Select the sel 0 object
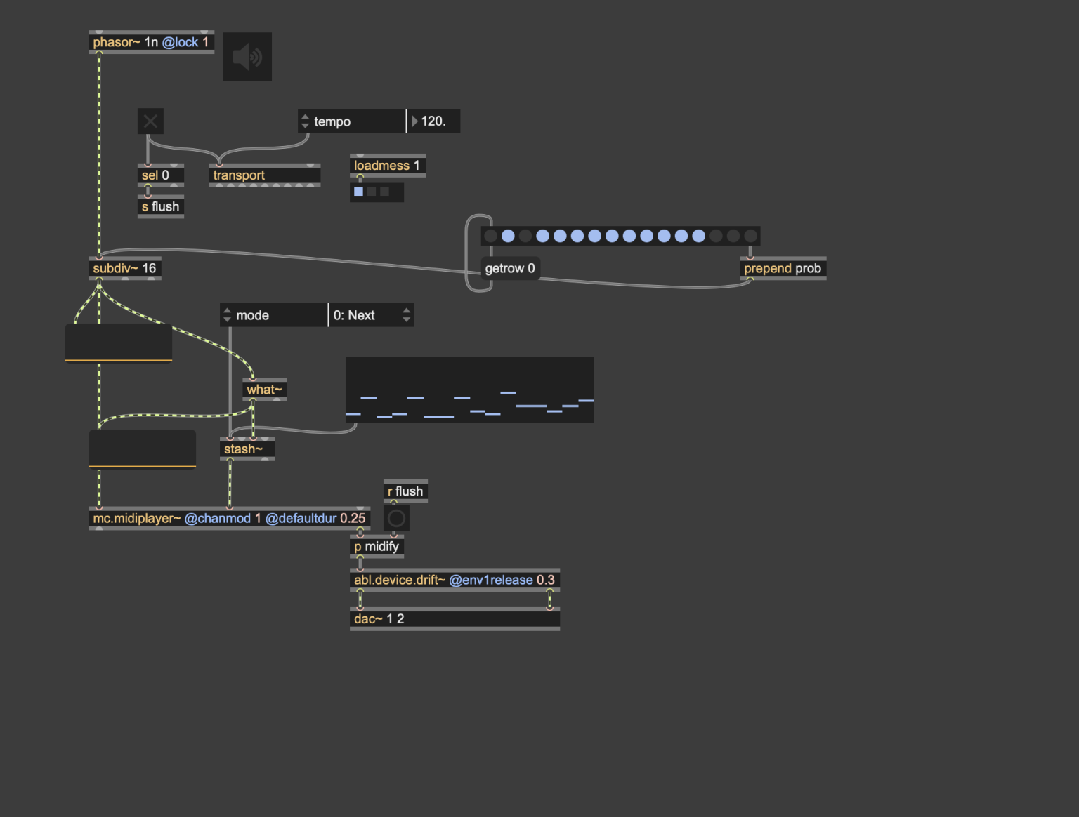Image resolution: width=1079 pixels, height=817 pixels. [x=161, y=175]
